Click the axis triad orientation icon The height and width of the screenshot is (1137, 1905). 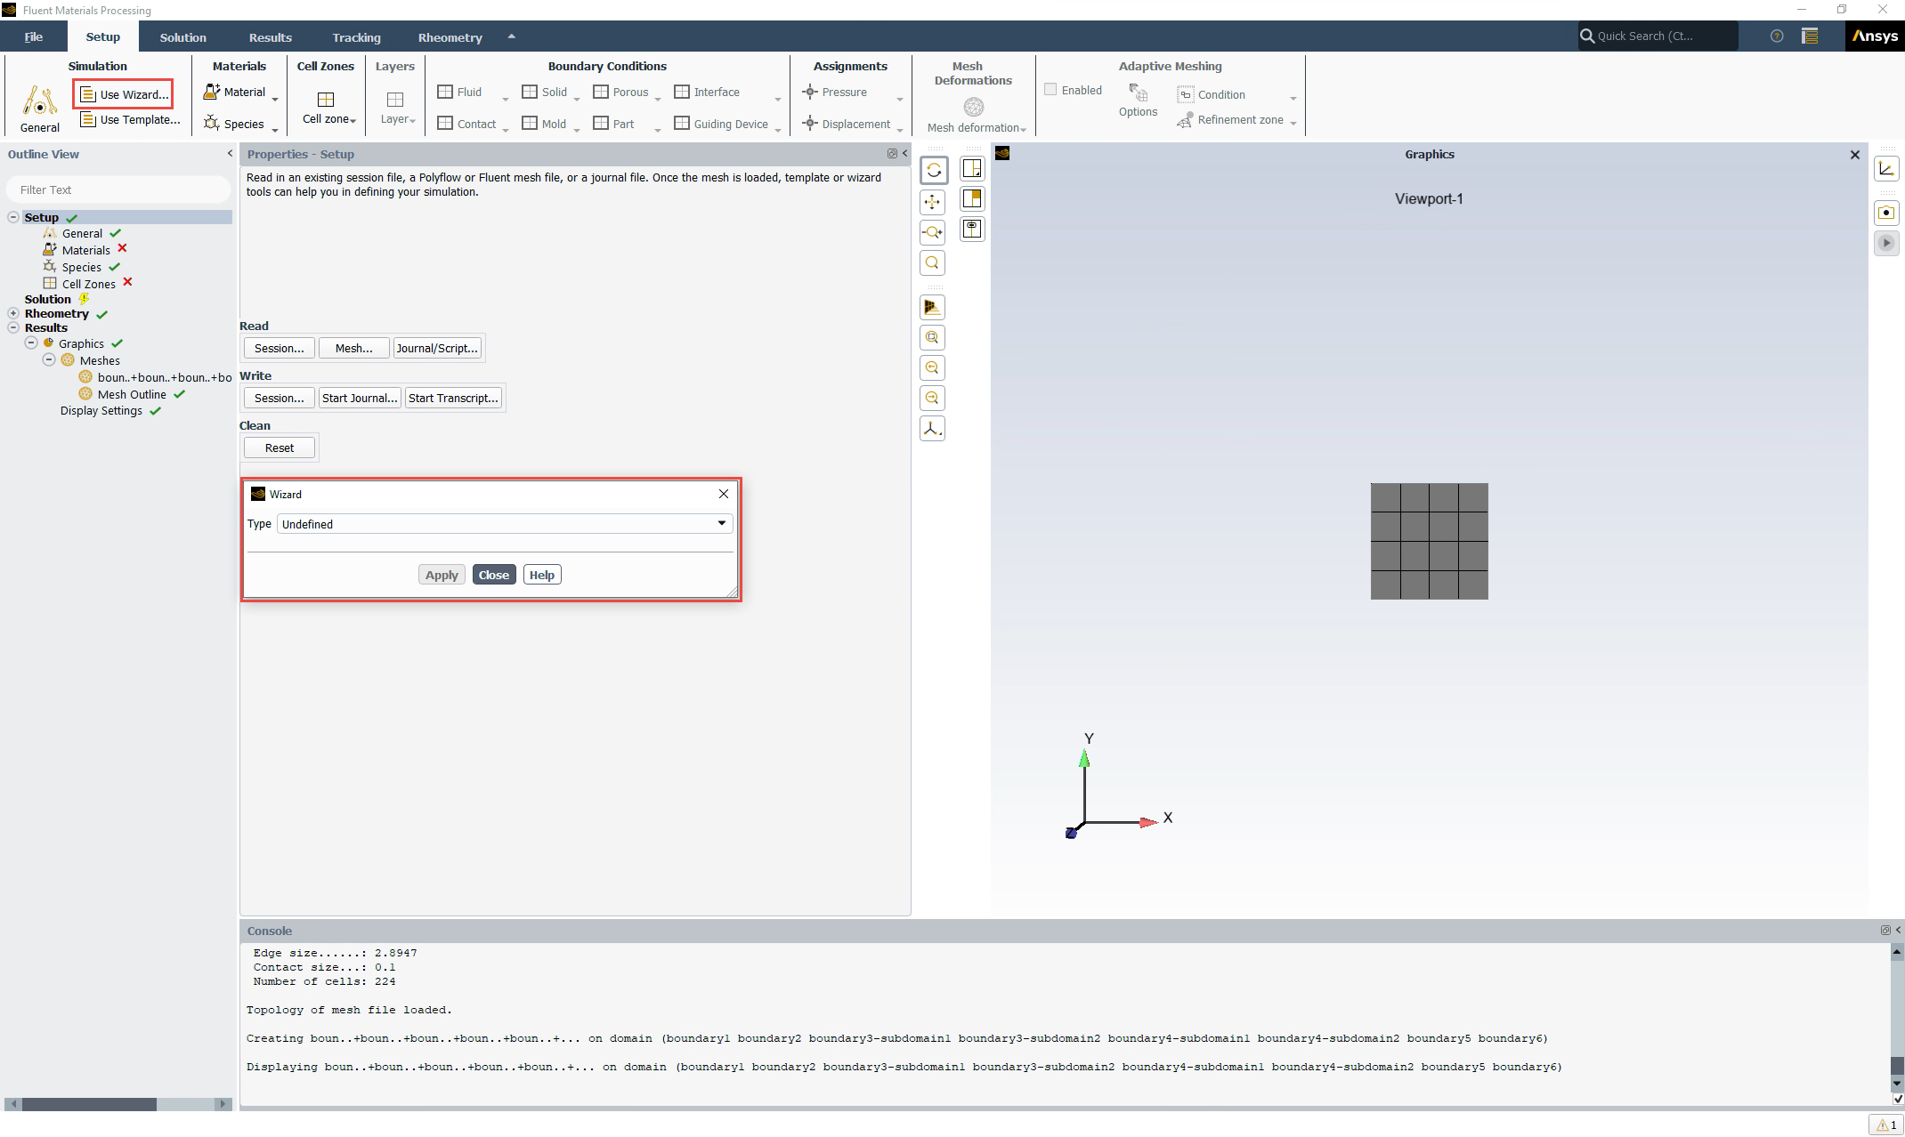pos(932,428)
